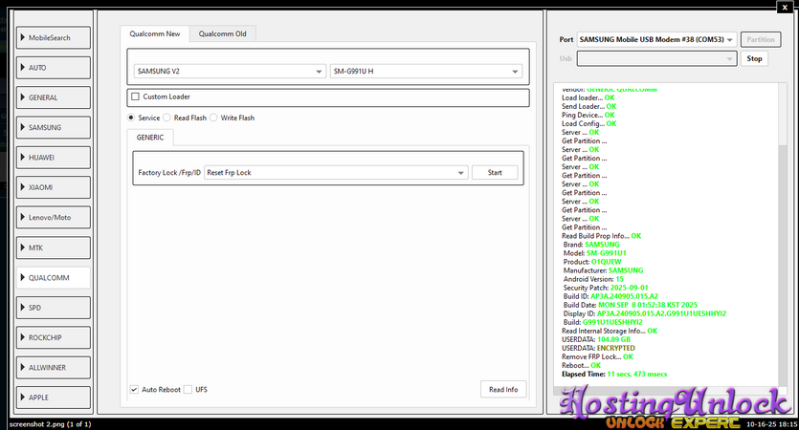This screenshot has height=430, width=799.
Task: Open the HUAWEI sidebar category
Action: 55,157
